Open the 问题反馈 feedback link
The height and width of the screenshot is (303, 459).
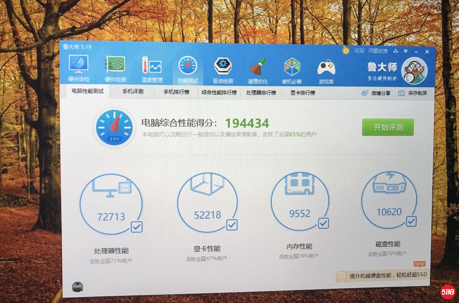tap(378, 51)
